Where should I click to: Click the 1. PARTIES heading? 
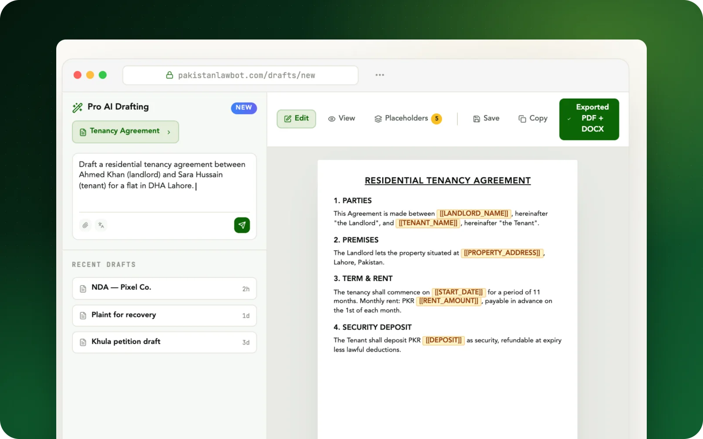352,201
